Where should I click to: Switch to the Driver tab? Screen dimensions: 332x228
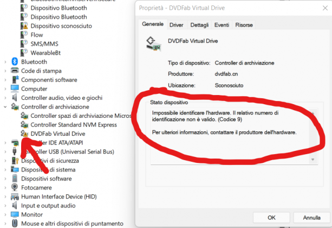(x=176, y=25)
